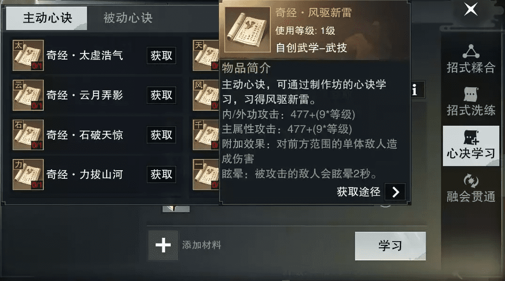
Task: Open 招式洗练 from the side panel
Action: (471, 101)
